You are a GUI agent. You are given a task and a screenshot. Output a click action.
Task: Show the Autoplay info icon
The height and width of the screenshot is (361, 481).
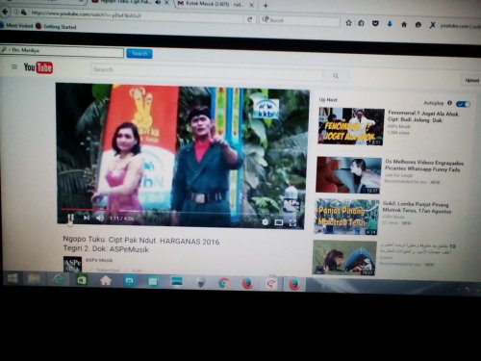point(449,103)
